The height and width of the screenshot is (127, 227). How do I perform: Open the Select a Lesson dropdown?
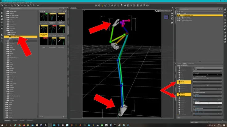(x=199, y=122)
